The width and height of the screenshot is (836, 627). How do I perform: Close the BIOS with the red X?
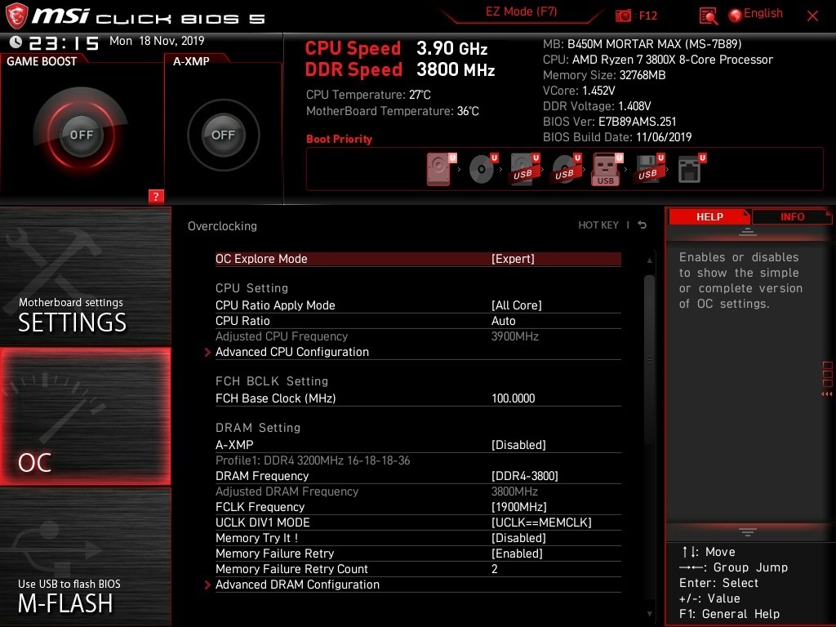(812, 16)
